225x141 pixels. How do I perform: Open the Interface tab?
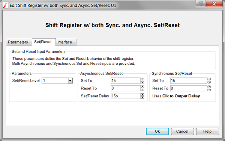click(65, 42)
